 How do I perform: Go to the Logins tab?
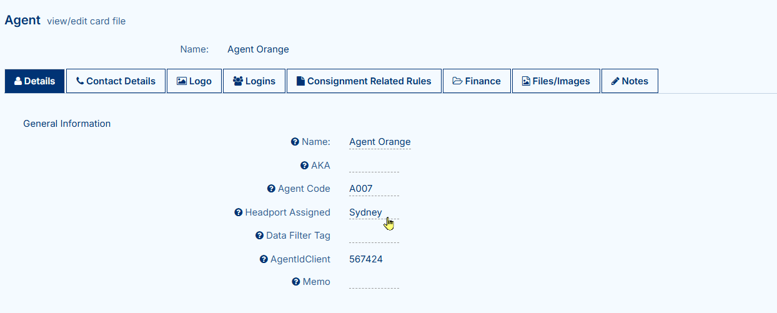pos(254,81)
